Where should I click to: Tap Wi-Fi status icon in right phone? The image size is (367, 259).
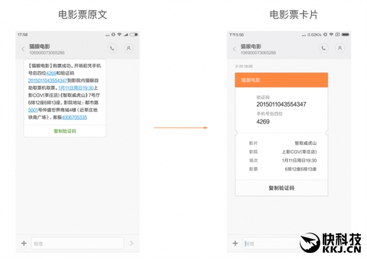[331, 34]
